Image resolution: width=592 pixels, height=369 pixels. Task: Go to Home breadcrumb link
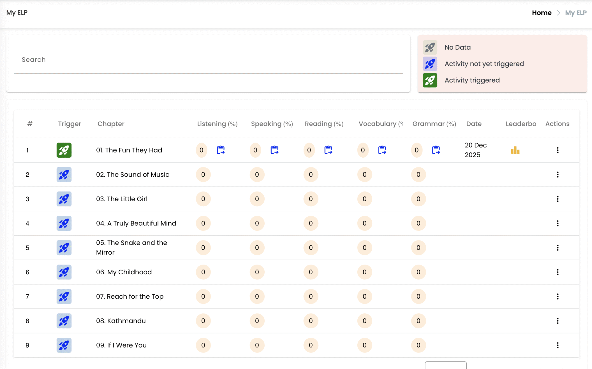point(542,13)
